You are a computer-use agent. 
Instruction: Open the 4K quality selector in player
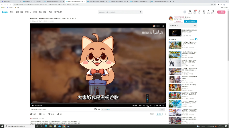(135, 106)
